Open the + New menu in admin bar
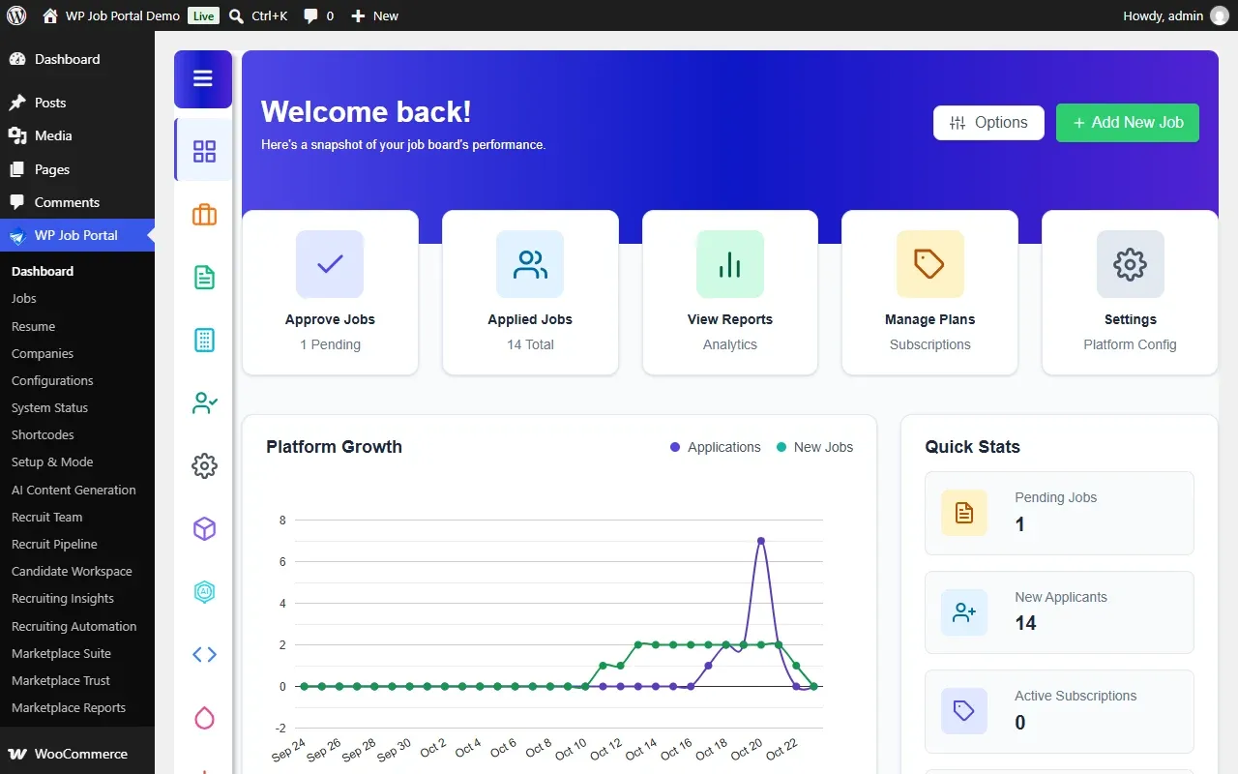Viewport: 1238px width, 774px height. tap(374, 15)
